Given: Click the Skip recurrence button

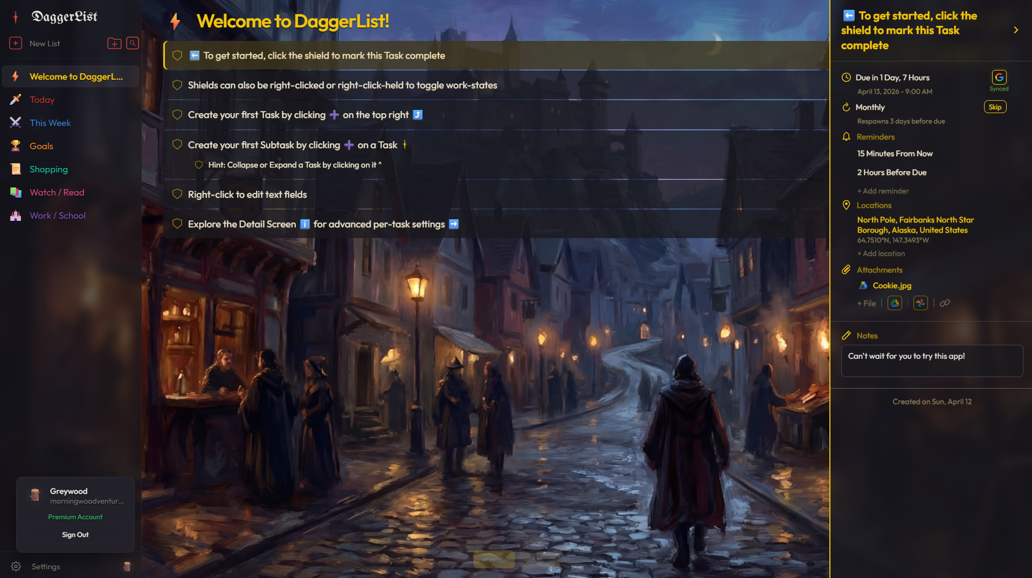Looking at the screenshot, I should coord(995,107).
